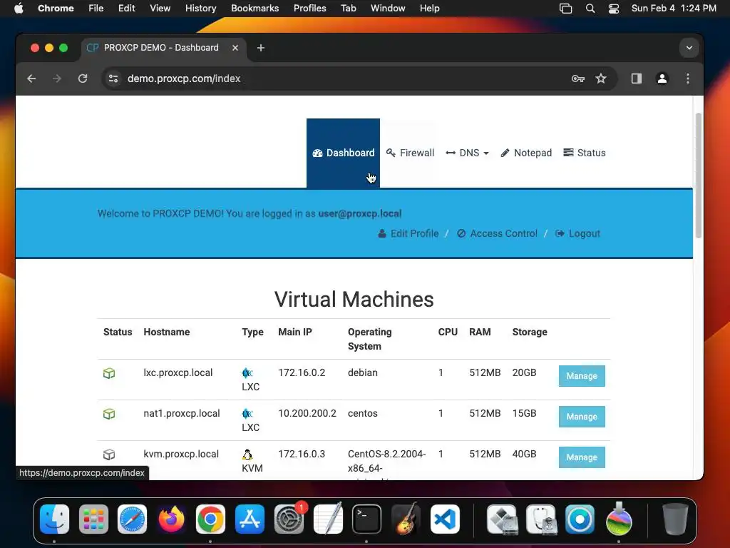The height and width of the screenshot is (548, 730).
Task: Open the saved passwords key icon
Action: (x=577, y=78)
